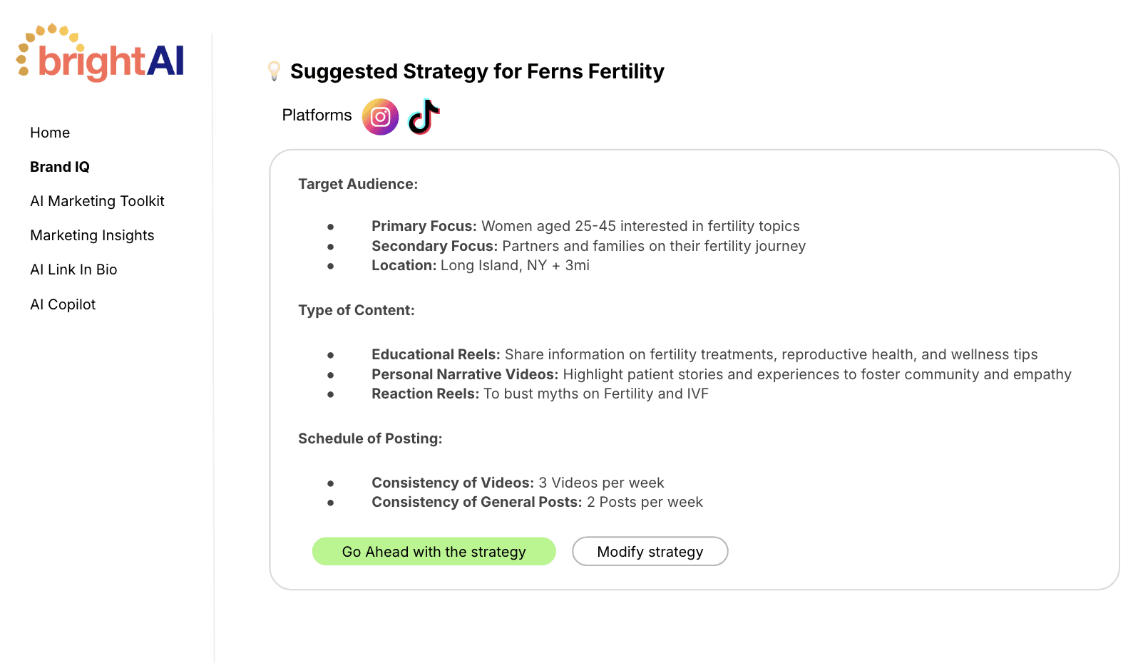Image resolution: width=1148 pixels, height=663 pixels.
Task: Open AI Copilot from the sidebar
Action: pos(63,304)
